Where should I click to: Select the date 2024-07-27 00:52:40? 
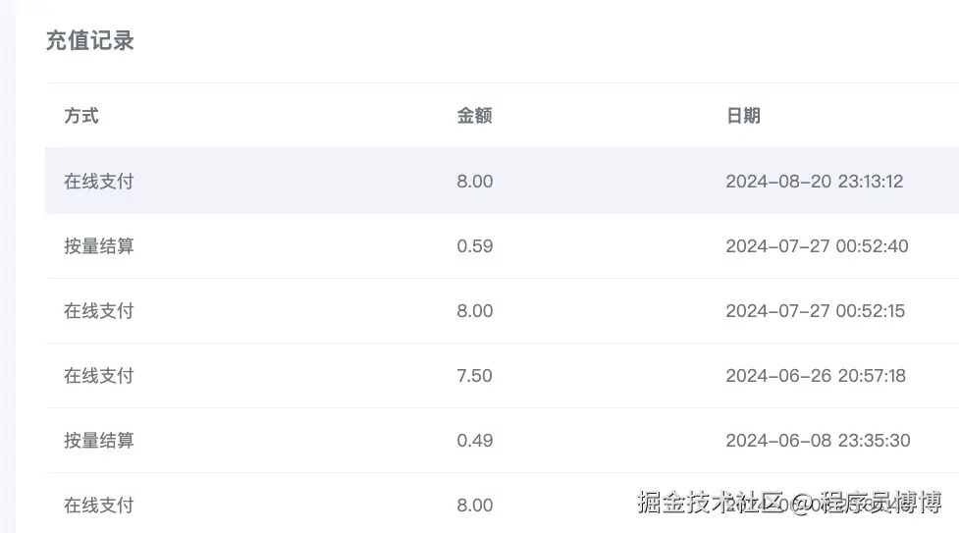pos(817,246)
